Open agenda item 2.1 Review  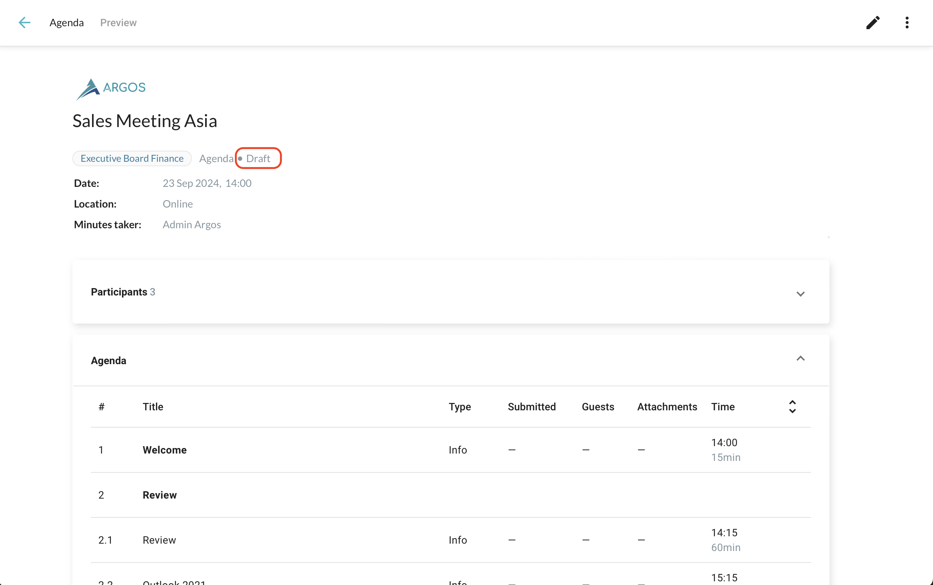pyautogui.click(x=159, y=540)
